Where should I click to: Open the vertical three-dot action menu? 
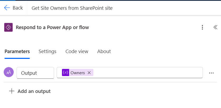pos(202,27)
